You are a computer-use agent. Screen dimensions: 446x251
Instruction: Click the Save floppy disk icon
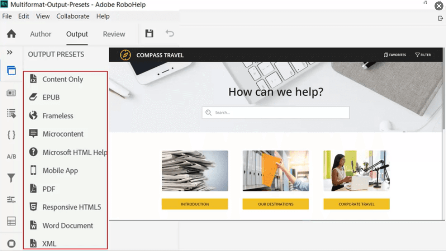click(x=149, y=33)
